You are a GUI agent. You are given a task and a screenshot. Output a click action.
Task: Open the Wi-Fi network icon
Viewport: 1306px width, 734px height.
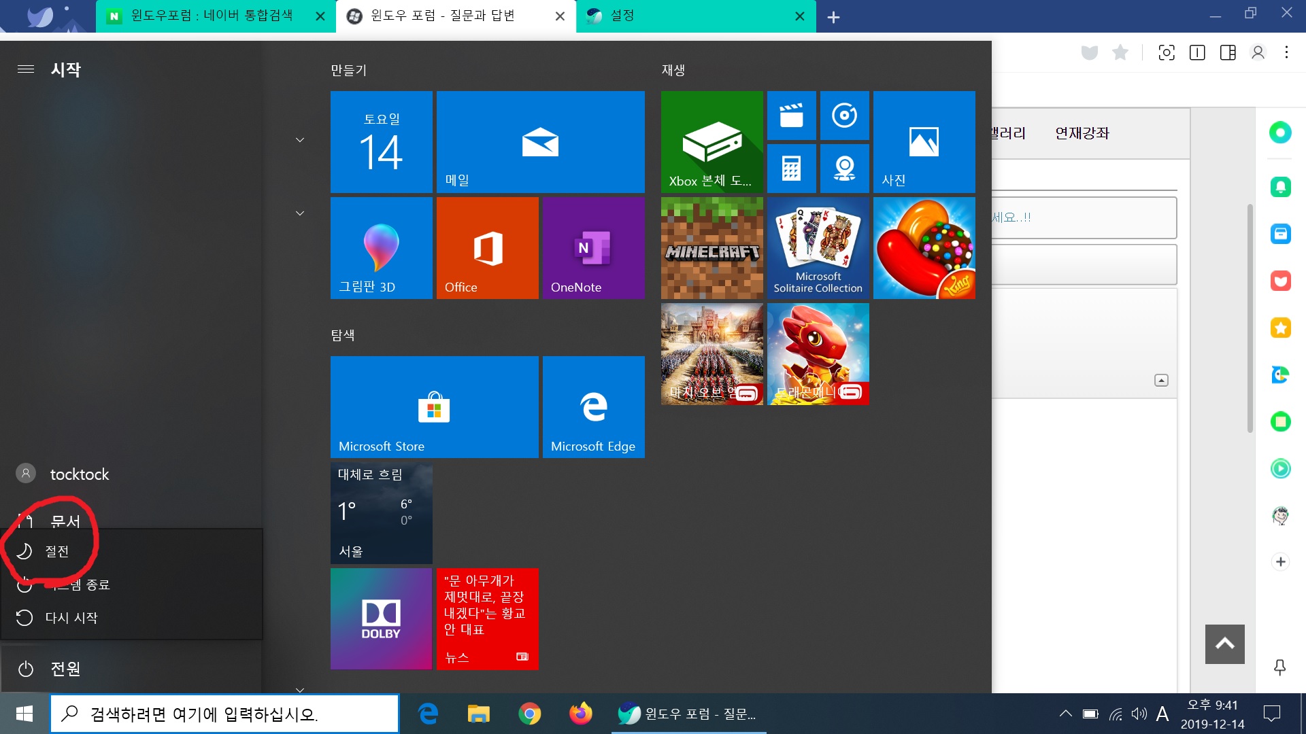point(1116,714)
